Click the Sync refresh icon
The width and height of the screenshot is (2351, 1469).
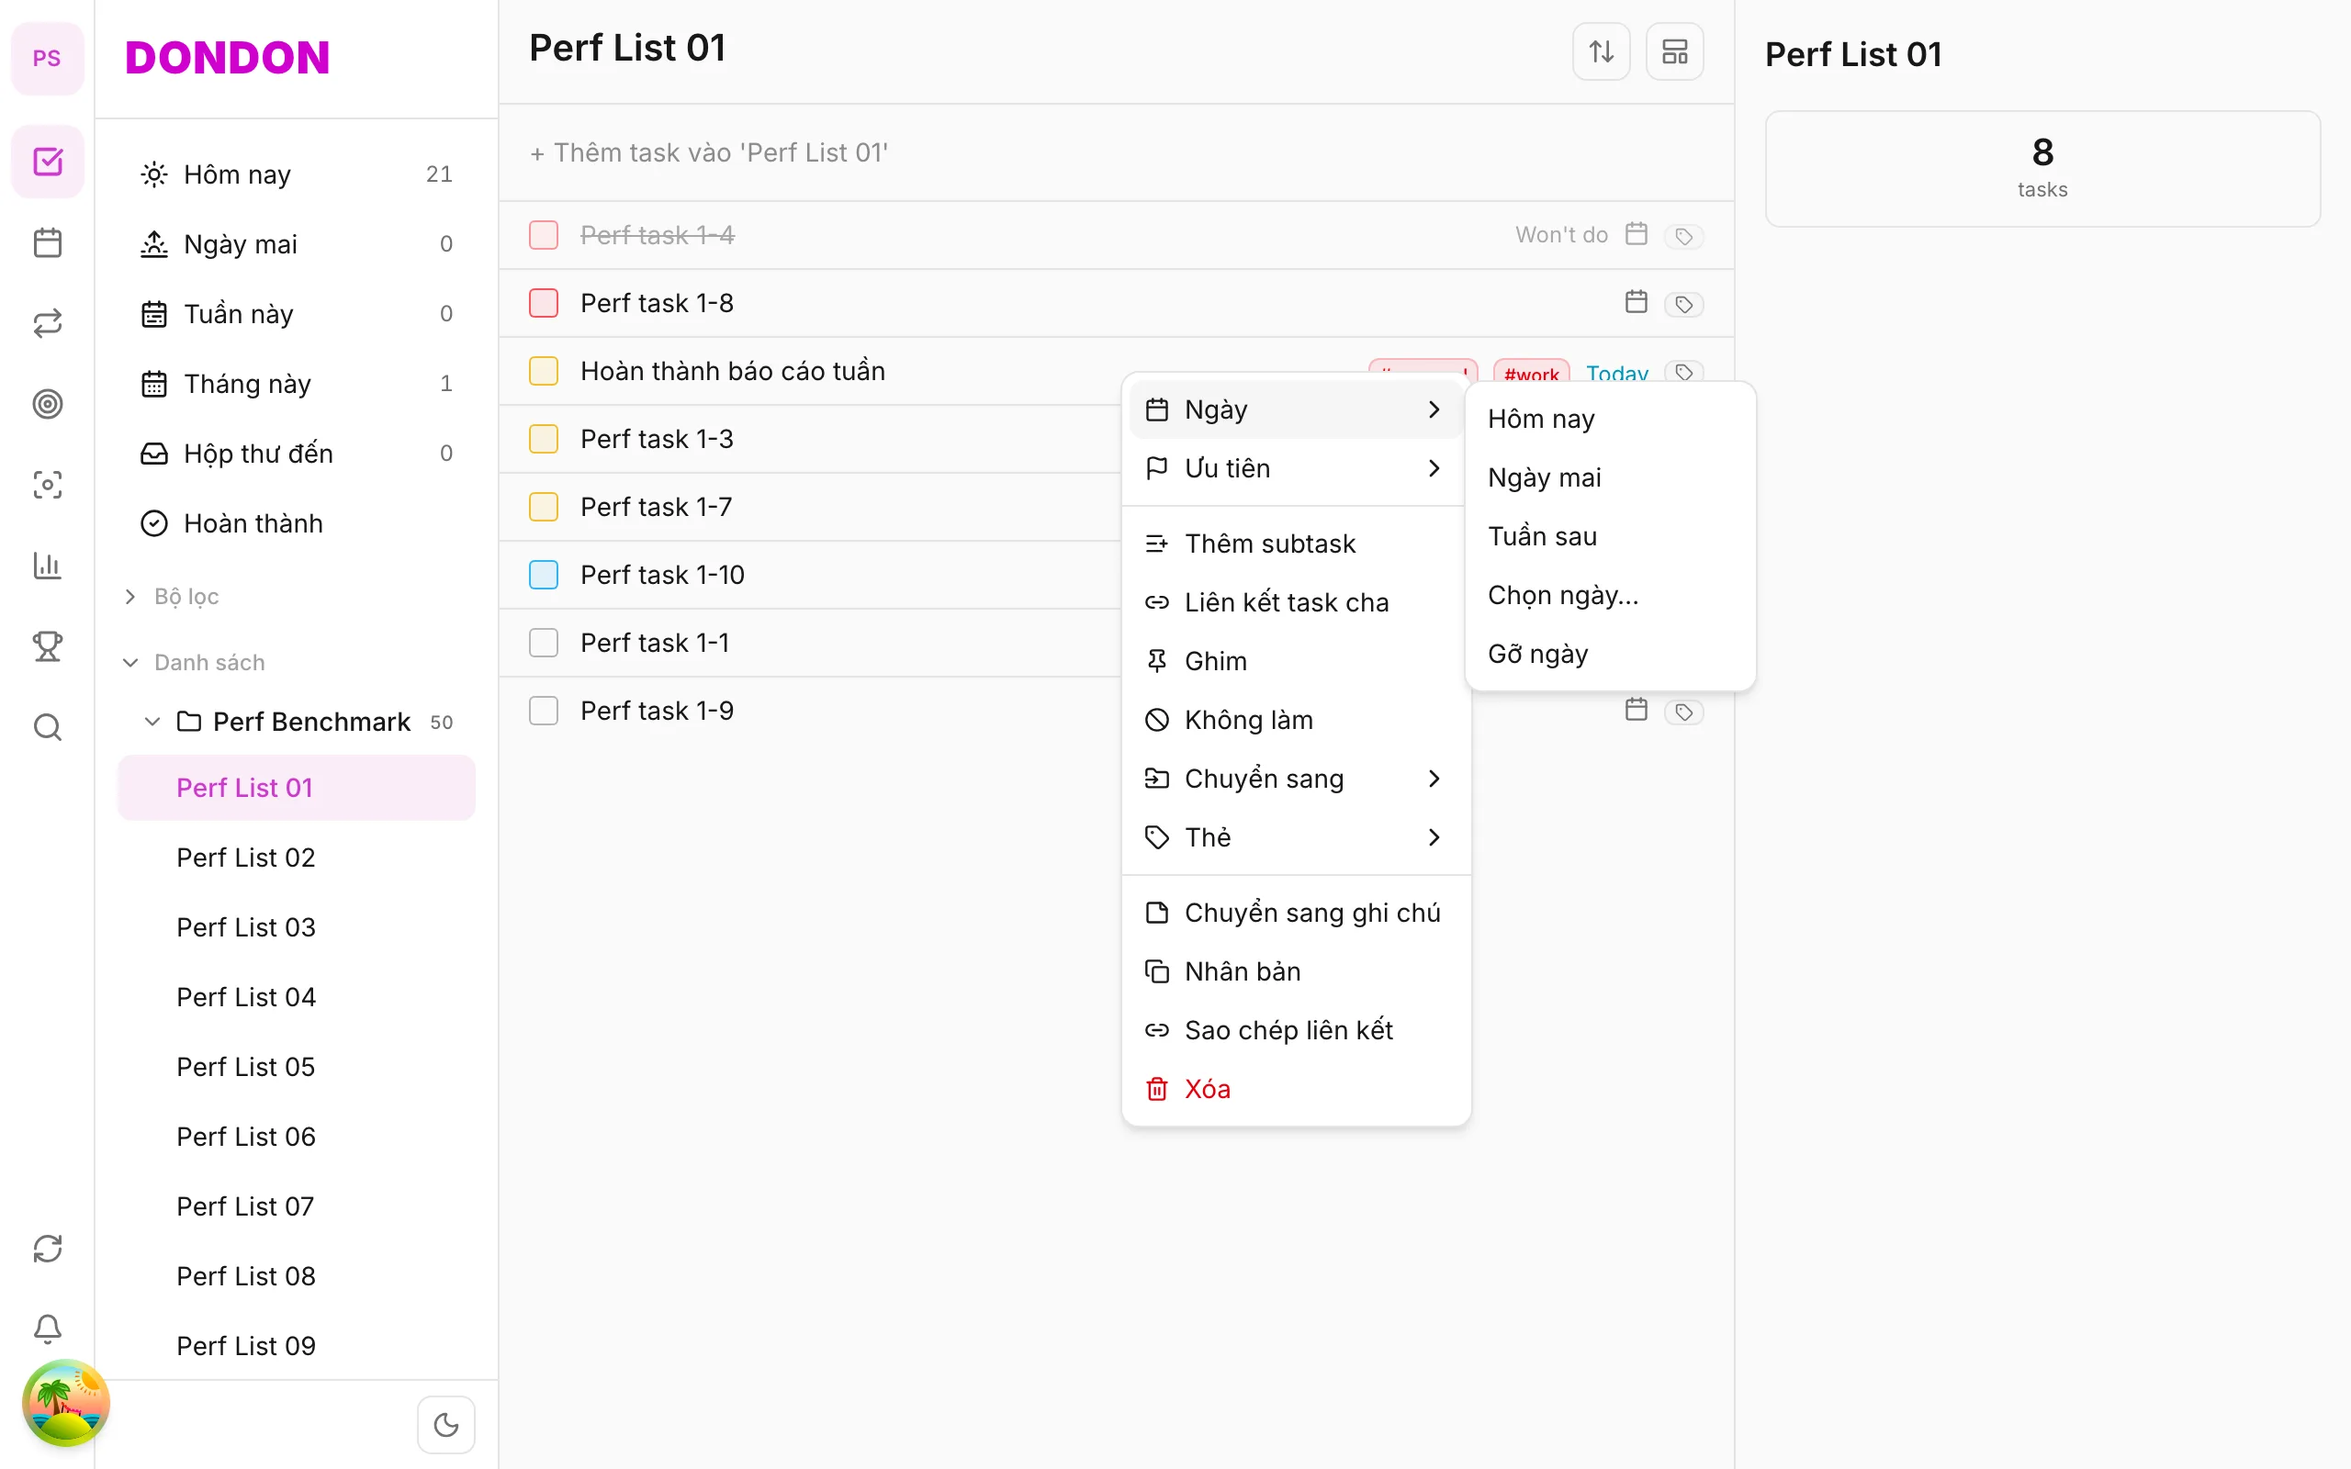coord(47,1249)
